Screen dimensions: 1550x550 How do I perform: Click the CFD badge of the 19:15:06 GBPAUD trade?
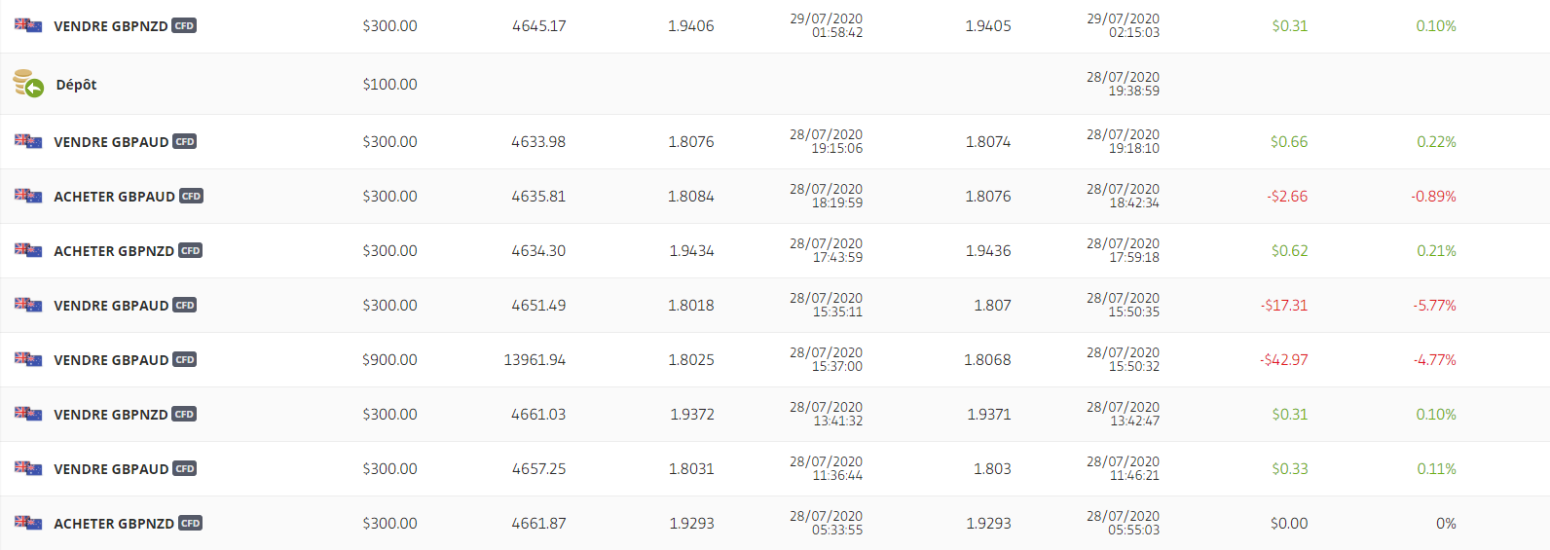click(x=185, y=142)
